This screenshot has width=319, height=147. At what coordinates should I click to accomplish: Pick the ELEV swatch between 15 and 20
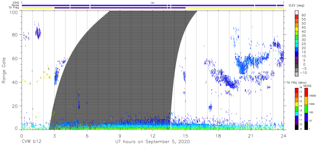point(297,50)
